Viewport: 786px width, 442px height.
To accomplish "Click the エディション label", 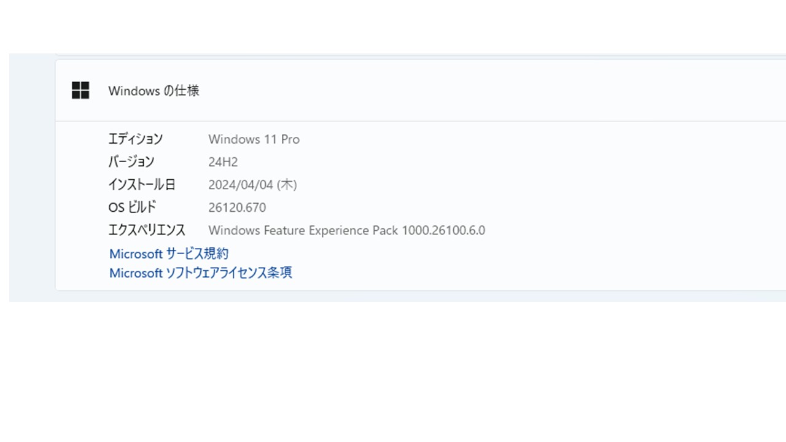I will [x=136, y=139].
